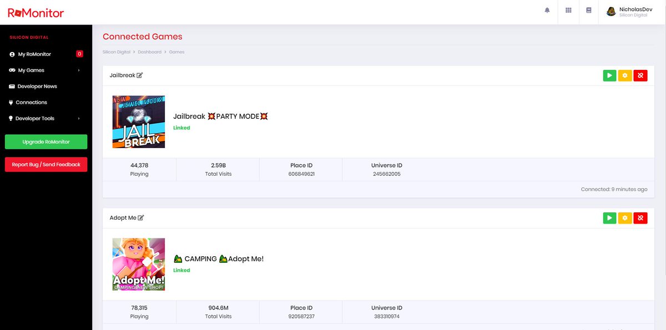Click the Upgrade RoMonitor button
Screen dimensions: 666x330
pyautogui.click(x=46, y=142)
